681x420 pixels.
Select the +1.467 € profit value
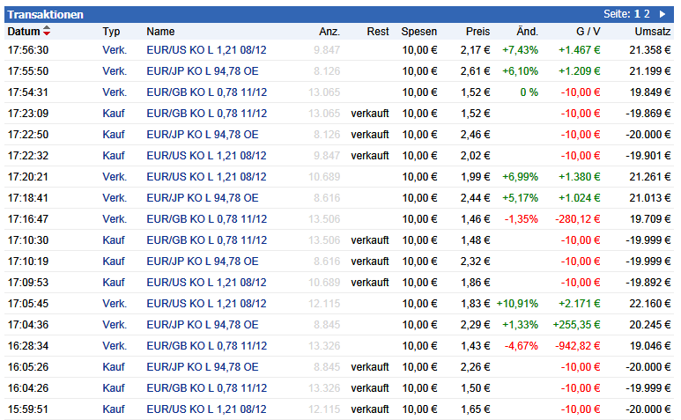tap(580, 50)
